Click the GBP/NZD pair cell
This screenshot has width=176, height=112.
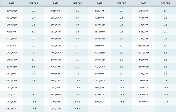tap(144, 67)
